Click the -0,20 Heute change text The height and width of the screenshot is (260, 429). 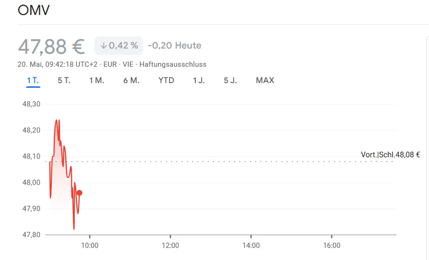coord(174,46)
